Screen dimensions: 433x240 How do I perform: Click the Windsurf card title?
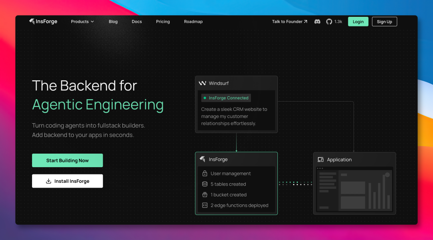point(219,83)
